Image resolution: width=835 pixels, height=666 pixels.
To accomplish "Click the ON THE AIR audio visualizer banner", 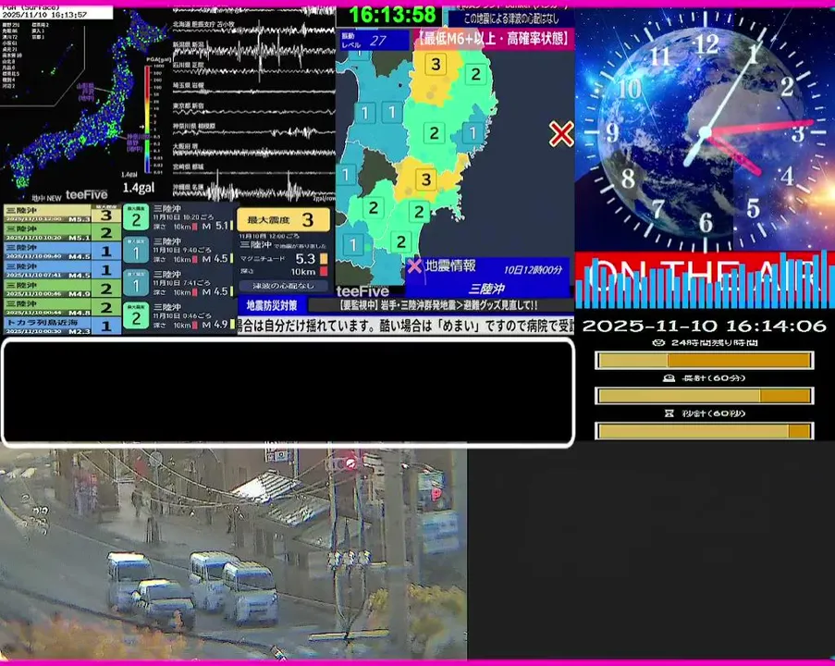I will [705, 279].
